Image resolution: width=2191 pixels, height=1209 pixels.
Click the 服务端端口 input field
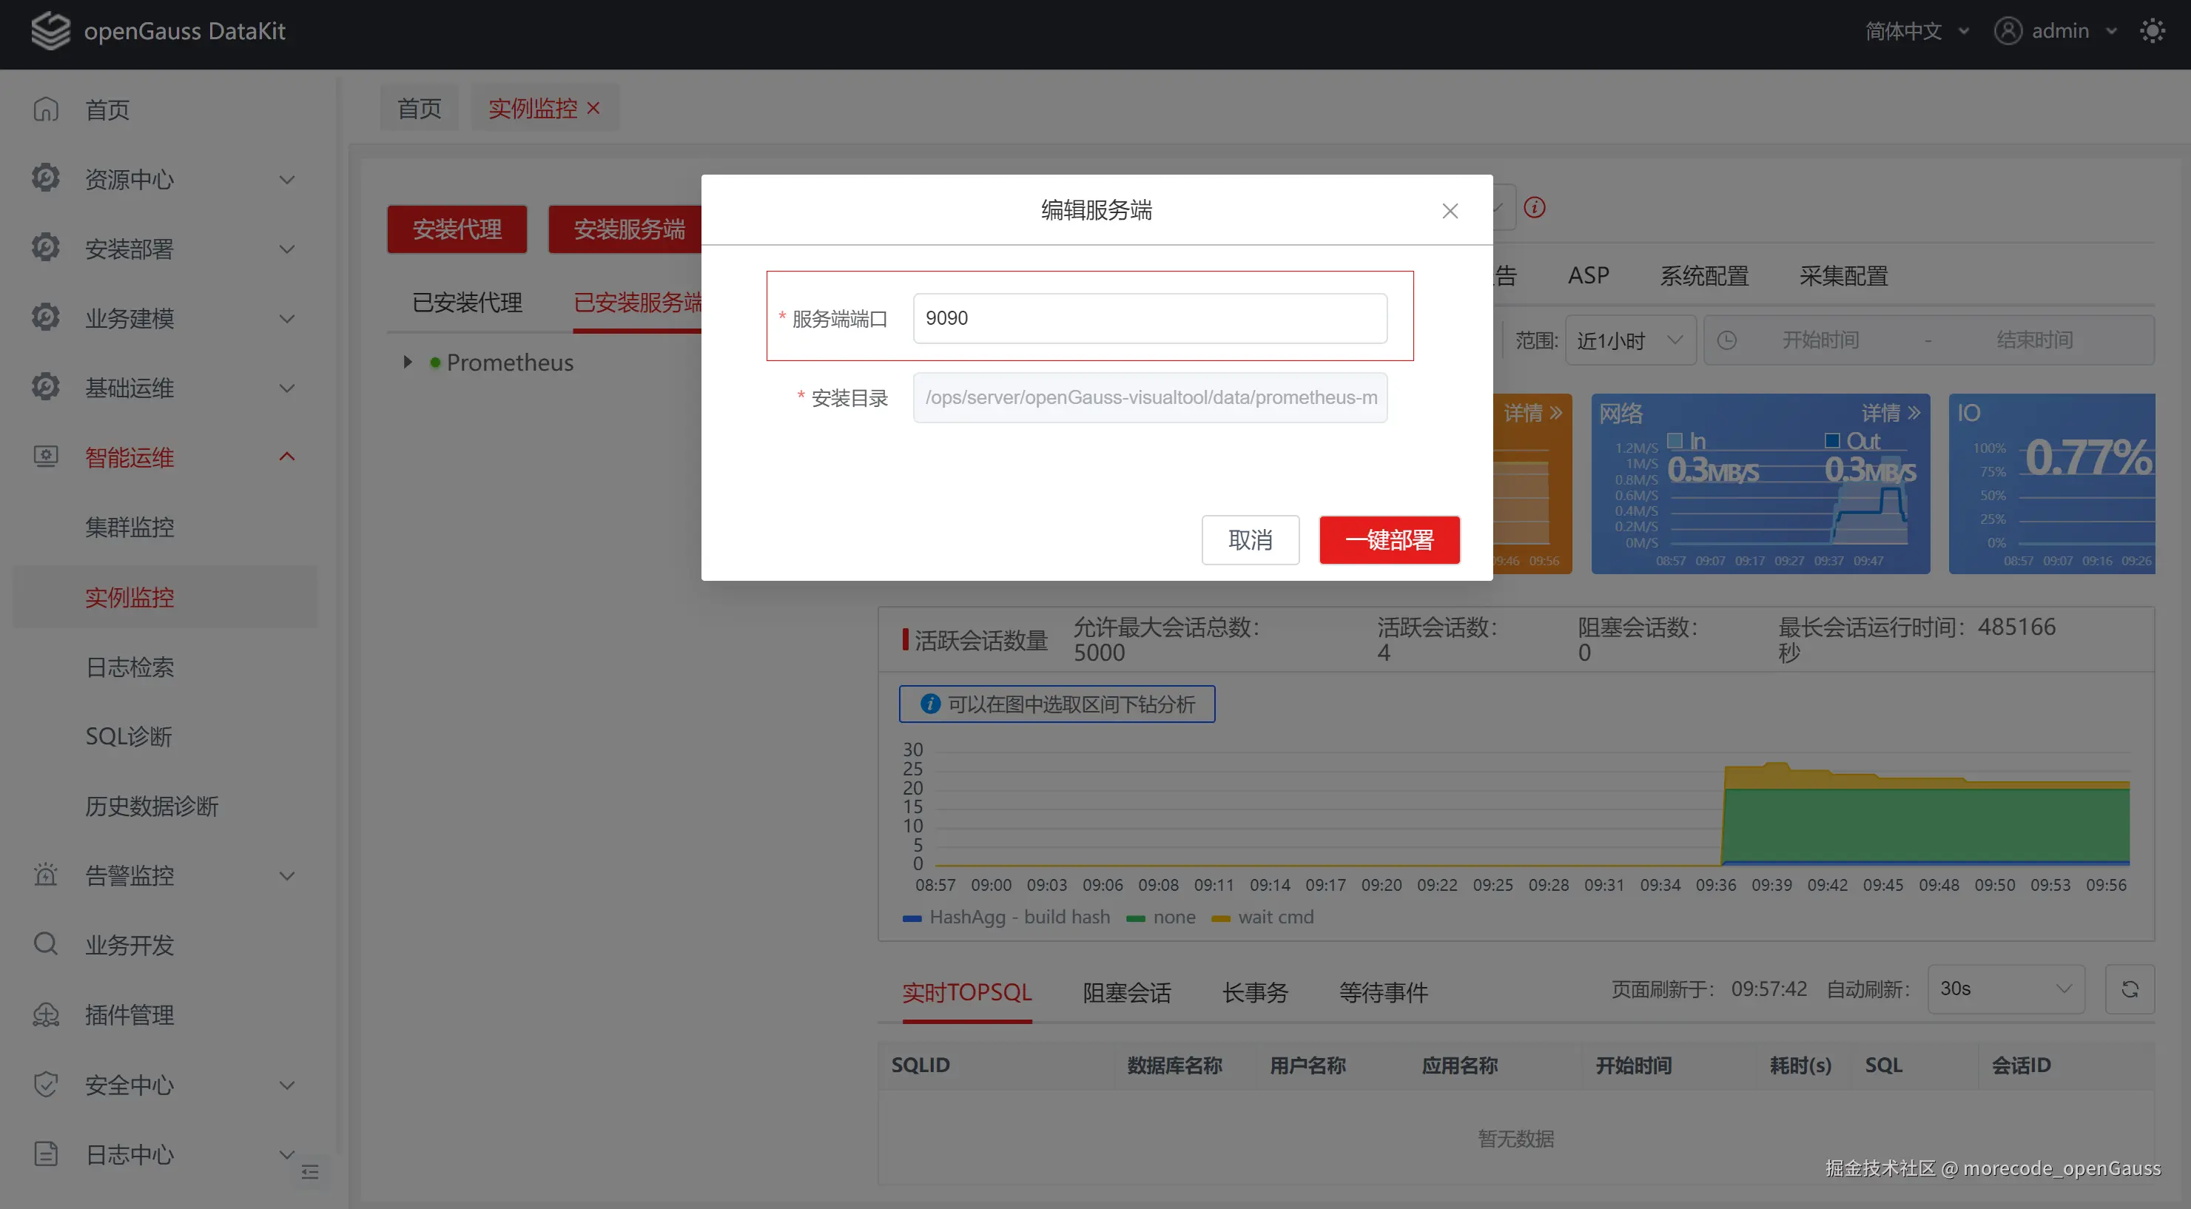(x=1149, y=318)
